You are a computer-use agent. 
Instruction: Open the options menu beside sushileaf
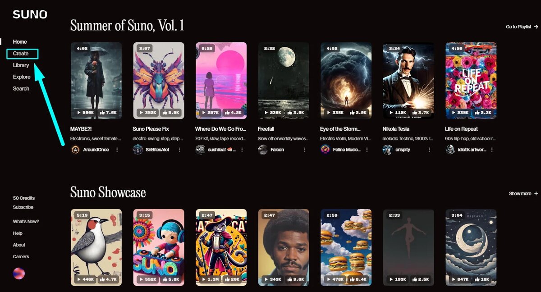(x=242, y=150)
